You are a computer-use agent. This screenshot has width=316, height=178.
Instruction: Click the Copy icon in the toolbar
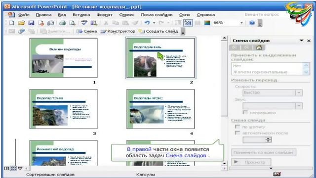116,23
